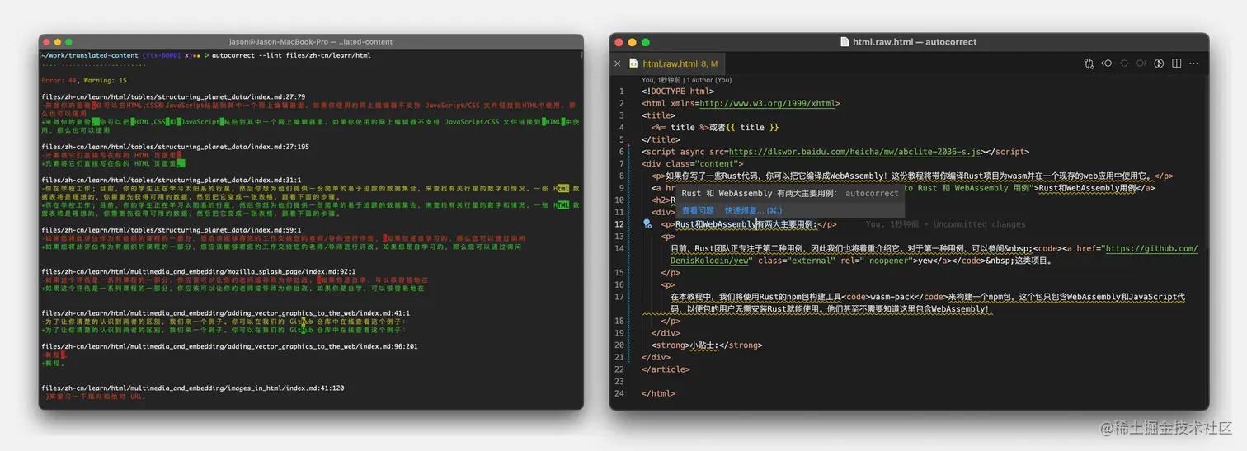Screen dimensions: 1247x451
Task: Close the html.raw.html editor tab
Action: click(618, 63)
